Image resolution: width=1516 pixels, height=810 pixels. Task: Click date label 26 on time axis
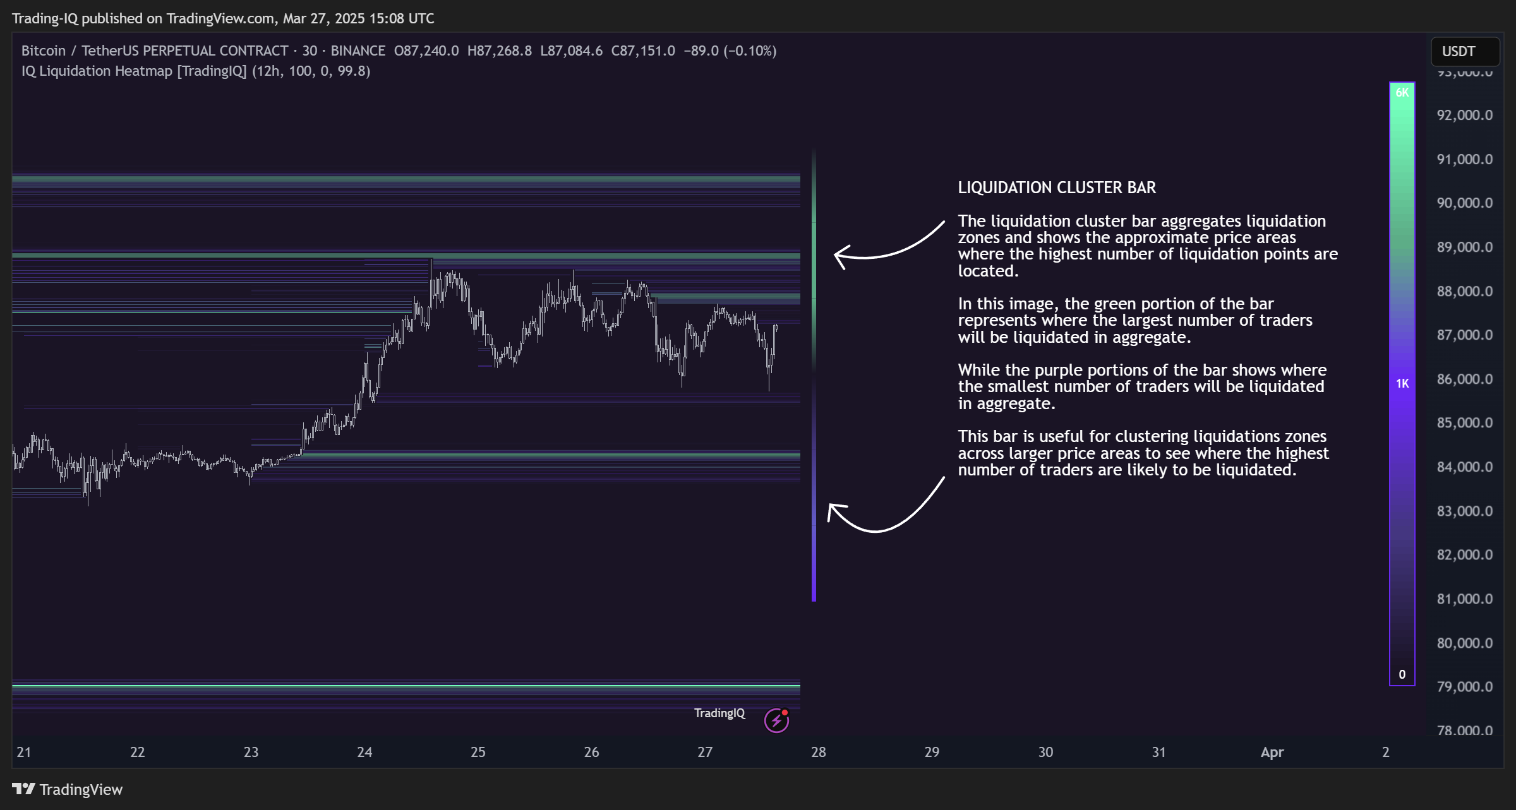(x=591, y=752)
